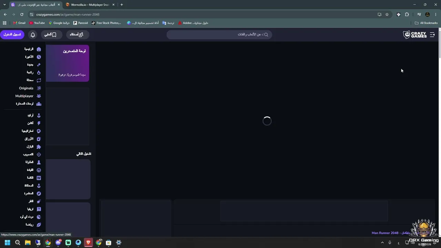Open Windows taskbar search
Image resolution: width=441 pixels, height=248 pixels.
18,242
